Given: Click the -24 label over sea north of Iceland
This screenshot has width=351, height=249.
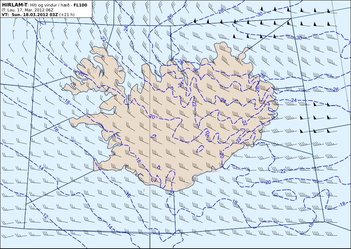Looking at the screenshot, I should click(126, 29).
